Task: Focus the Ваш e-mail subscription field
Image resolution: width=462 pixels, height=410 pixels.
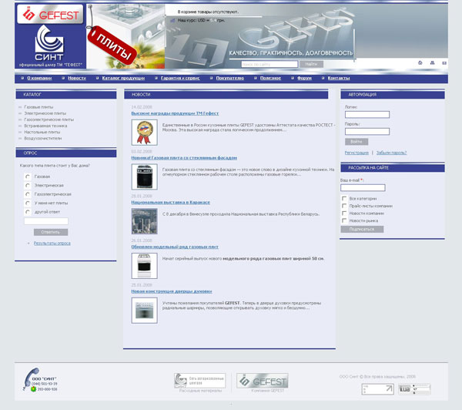Action: click(363, 187)
